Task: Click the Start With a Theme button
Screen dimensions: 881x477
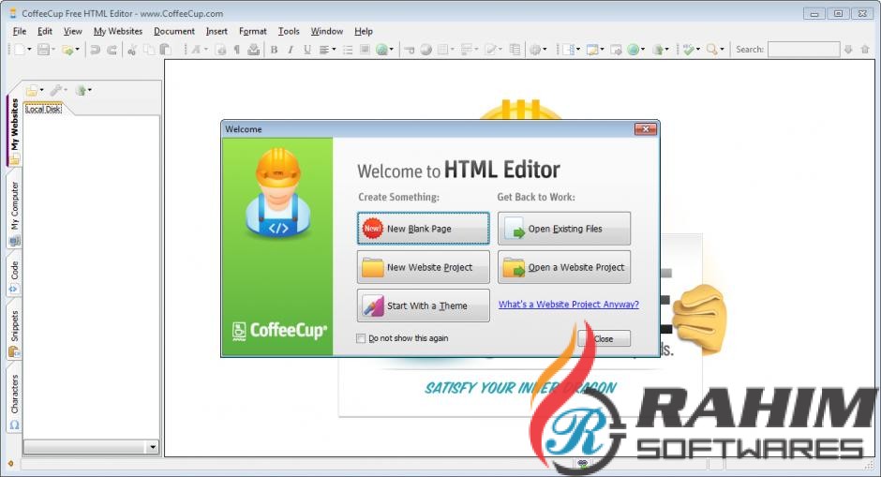Action: pos(423,306)
